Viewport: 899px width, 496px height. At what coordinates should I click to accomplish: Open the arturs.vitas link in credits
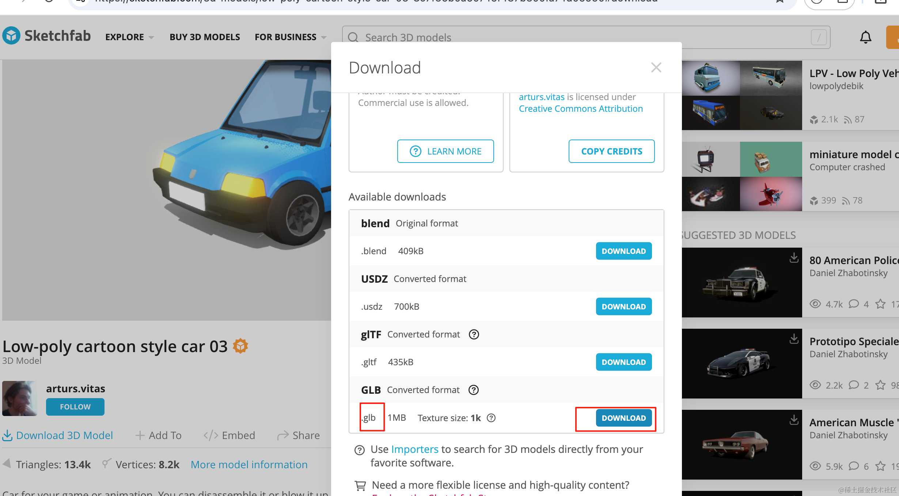[x=542, y=97]
